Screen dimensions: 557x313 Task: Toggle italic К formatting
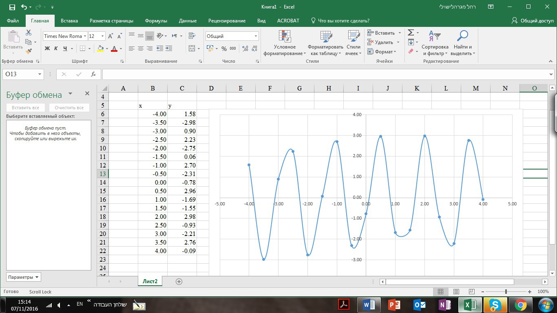click(x=56, y=48)
